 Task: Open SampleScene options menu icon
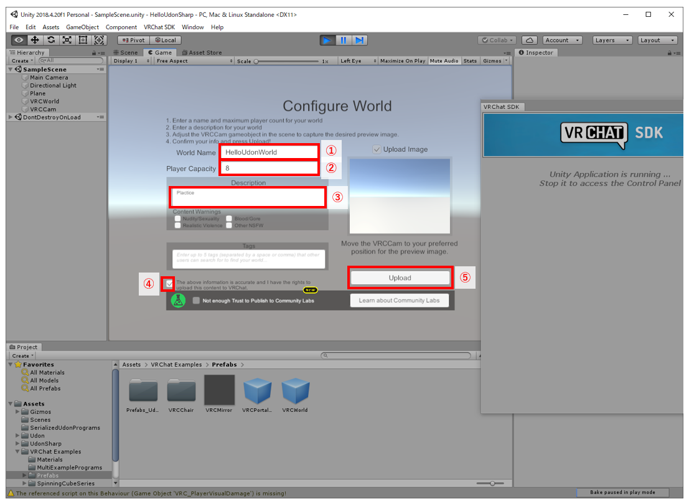[100, 70]
